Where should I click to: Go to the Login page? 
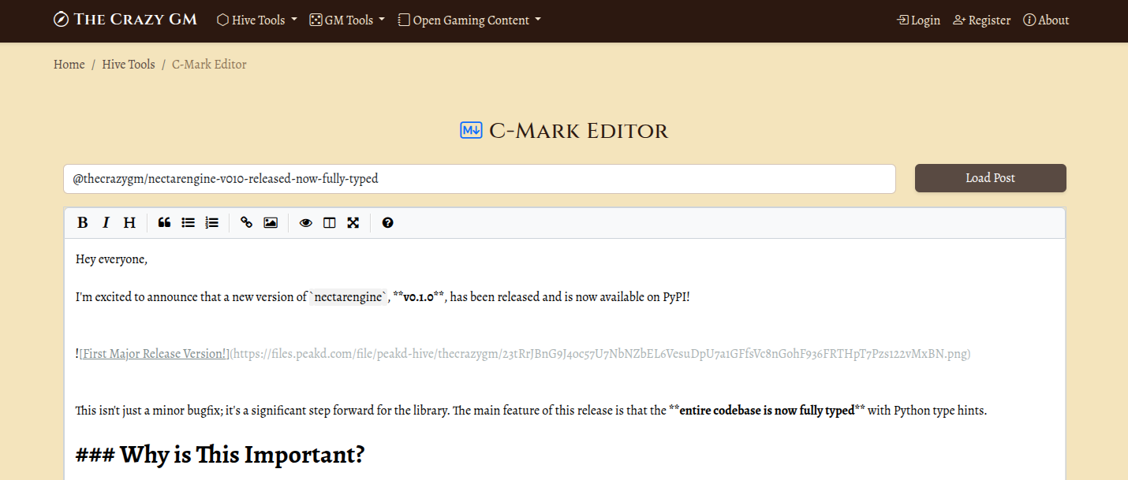pyautogui.click(x=919, y=20)
